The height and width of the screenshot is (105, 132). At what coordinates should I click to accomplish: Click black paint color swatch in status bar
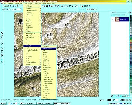tap(110, 100)
